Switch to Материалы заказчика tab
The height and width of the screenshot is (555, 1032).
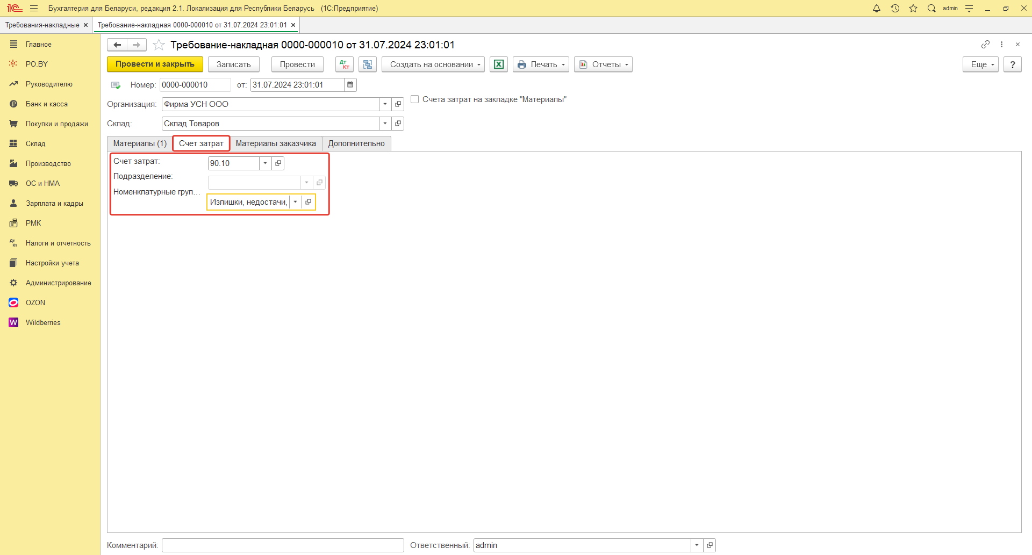(x=276, y=143)
